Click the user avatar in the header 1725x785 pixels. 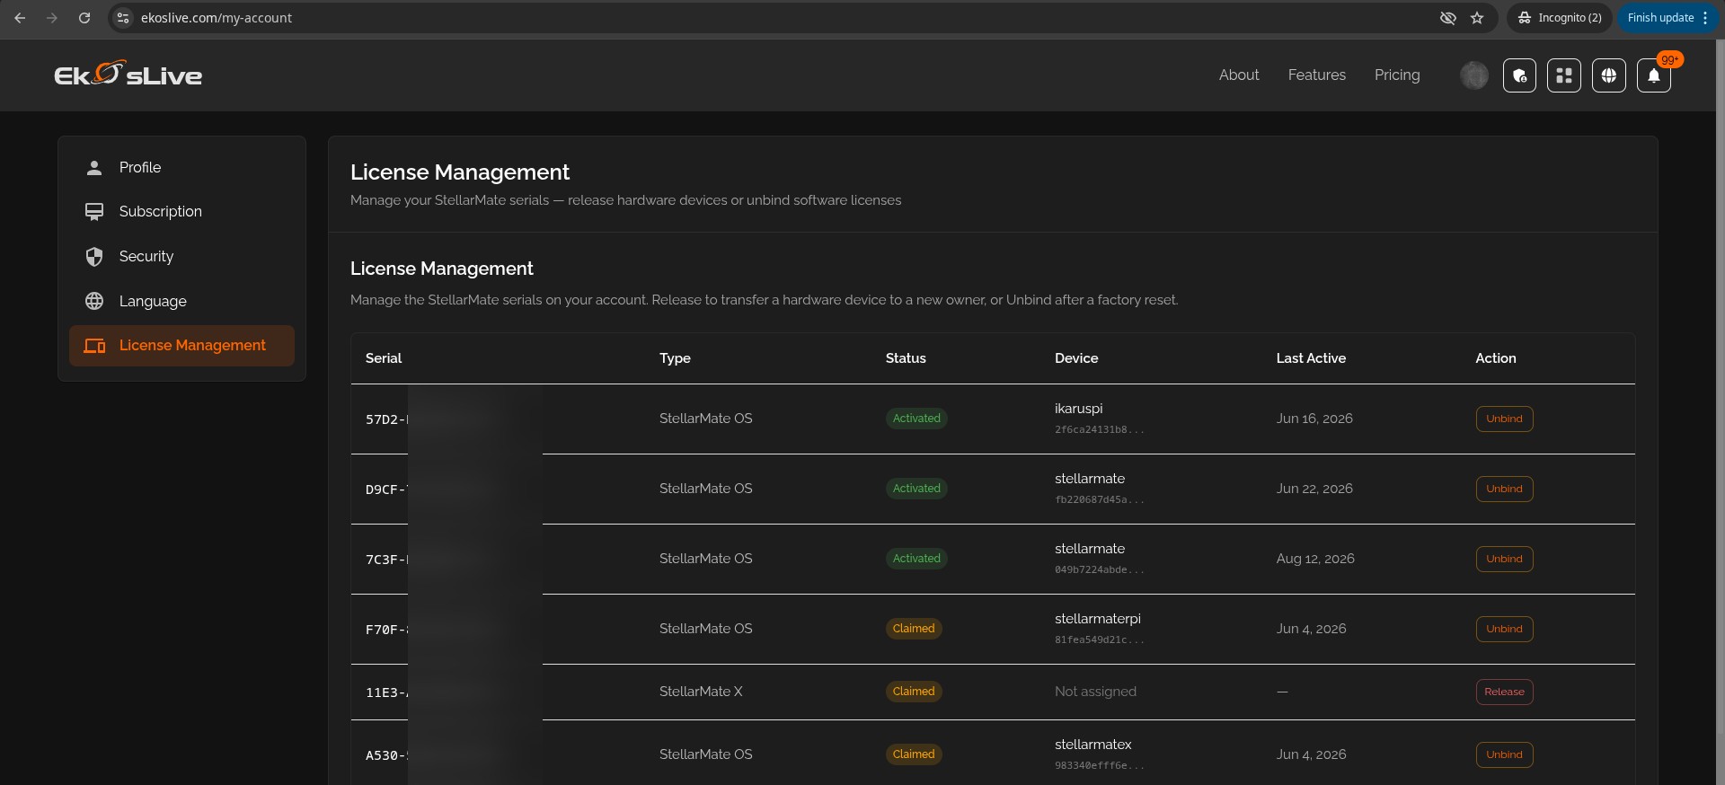point(1474,75)
